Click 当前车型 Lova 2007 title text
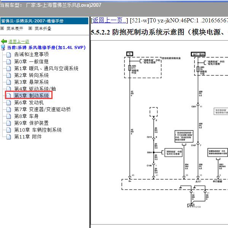The height and width of the screenshot is (228, 228). pyautogui.click(x=51, y=5)
